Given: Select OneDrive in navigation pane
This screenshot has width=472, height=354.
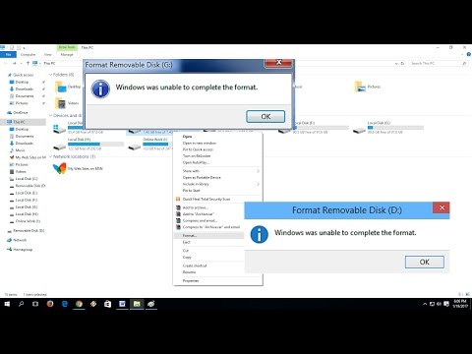Looking at the screenshot, I should pos(21,112).
